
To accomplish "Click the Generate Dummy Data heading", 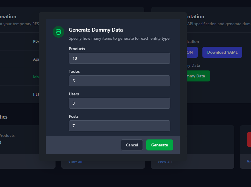I will pyautogui.click(x=96, y=30).
